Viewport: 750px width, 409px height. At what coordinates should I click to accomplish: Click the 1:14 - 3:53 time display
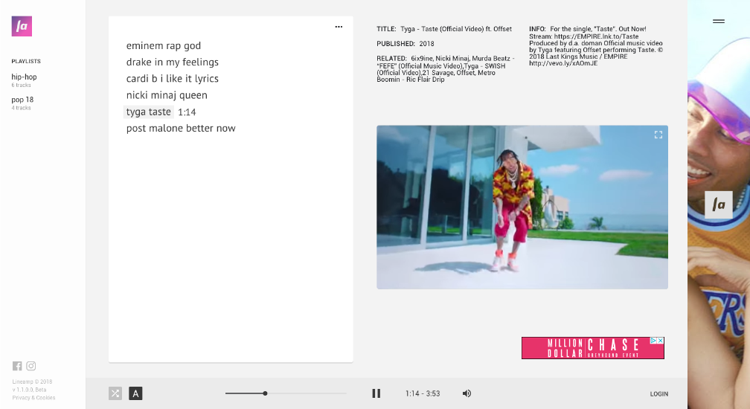pos(423,393)
